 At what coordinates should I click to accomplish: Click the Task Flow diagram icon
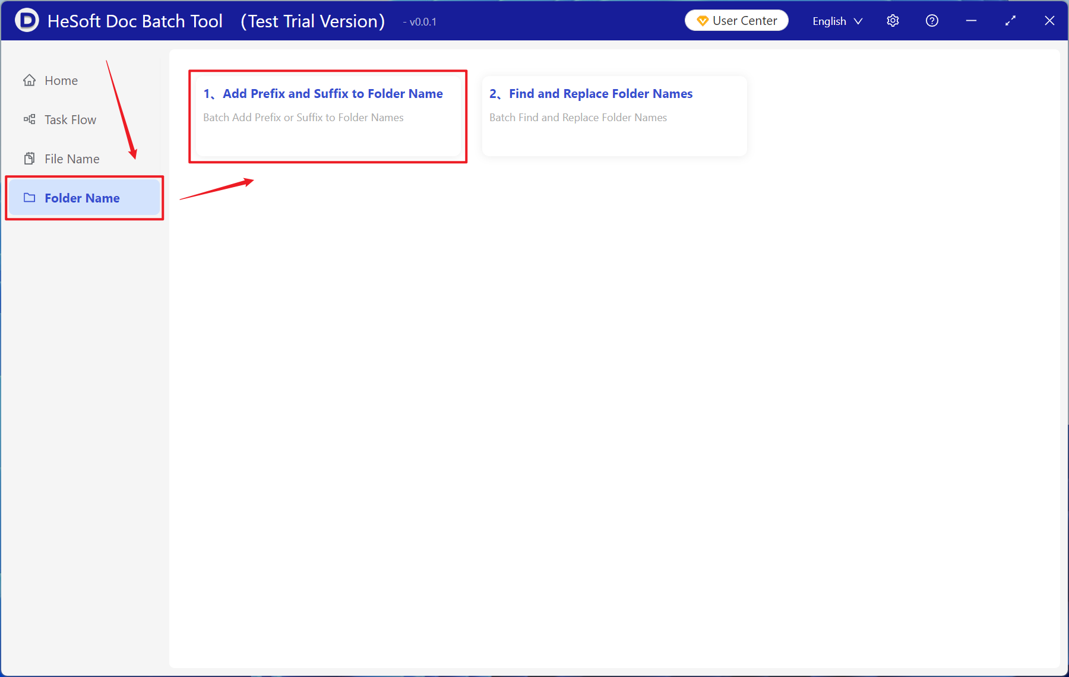tap(29, 119)
